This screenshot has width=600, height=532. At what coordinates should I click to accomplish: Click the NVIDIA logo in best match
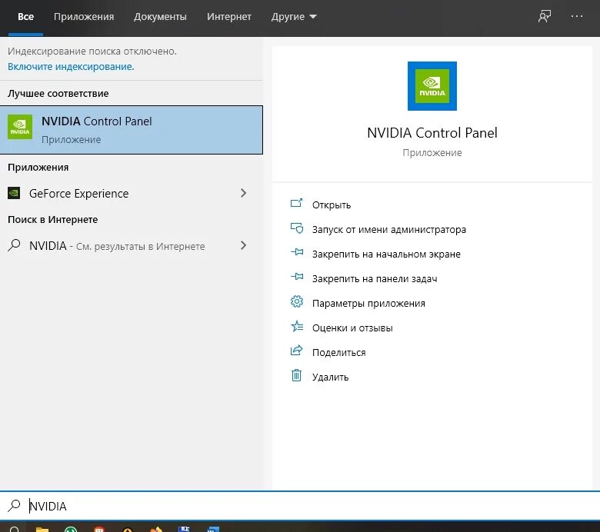[20, 127]
